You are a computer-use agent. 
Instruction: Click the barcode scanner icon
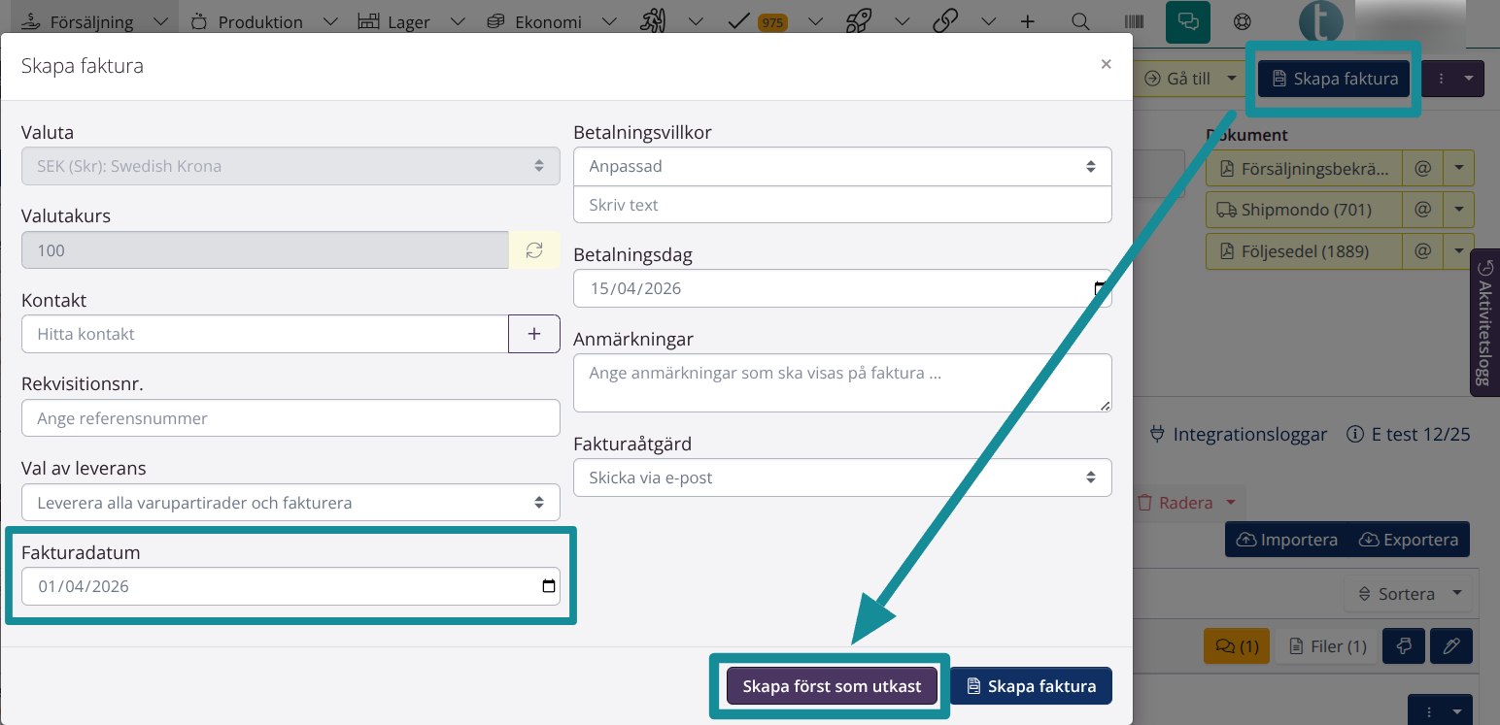click(x=1133, y=21)
